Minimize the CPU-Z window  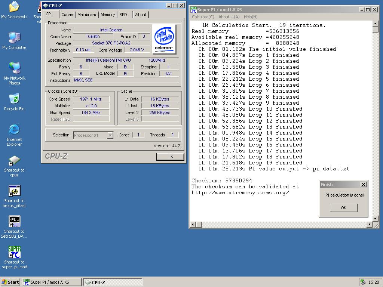(169, 5)
